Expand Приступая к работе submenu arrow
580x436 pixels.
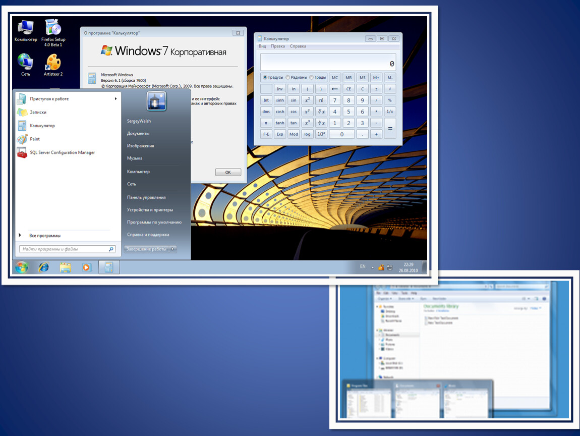[116, 99]
